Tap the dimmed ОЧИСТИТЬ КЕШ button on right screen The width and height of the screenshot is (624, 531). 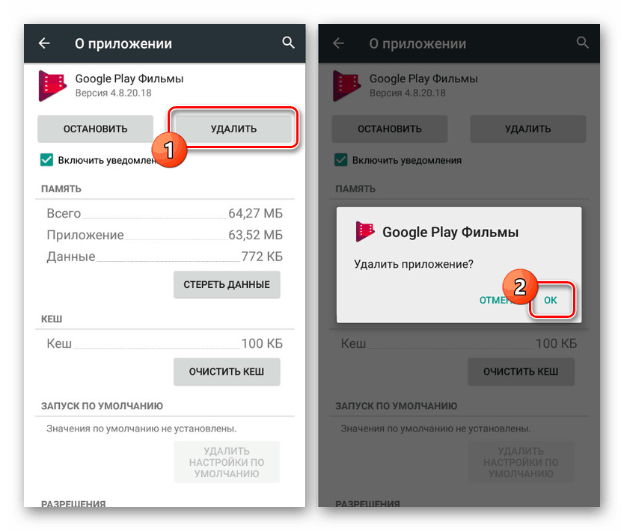[521, 372]
